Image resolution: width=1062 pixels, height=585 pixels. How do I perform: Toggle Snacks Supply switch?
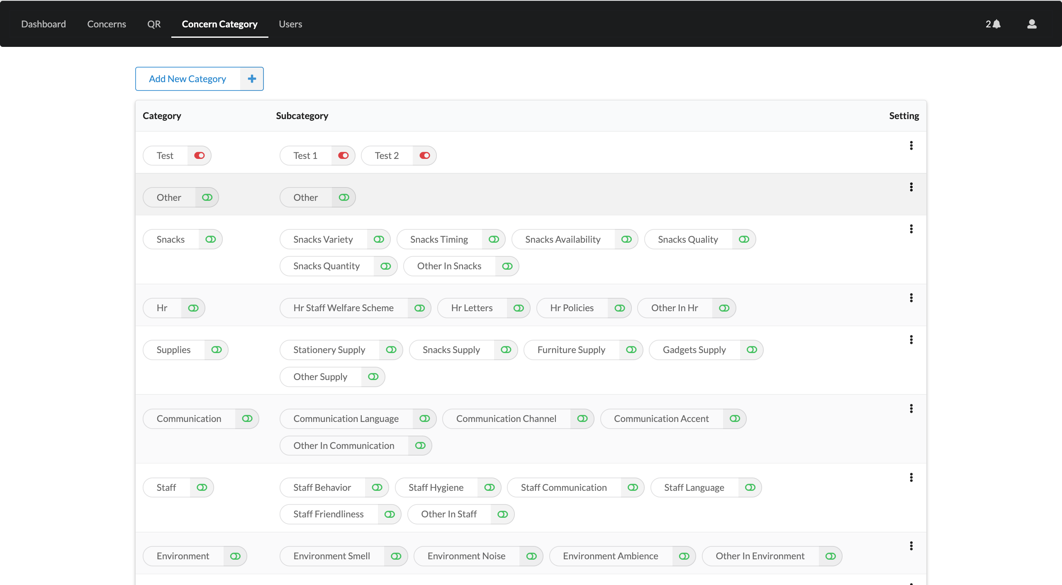pyautogui.click(x=506, y=350)
